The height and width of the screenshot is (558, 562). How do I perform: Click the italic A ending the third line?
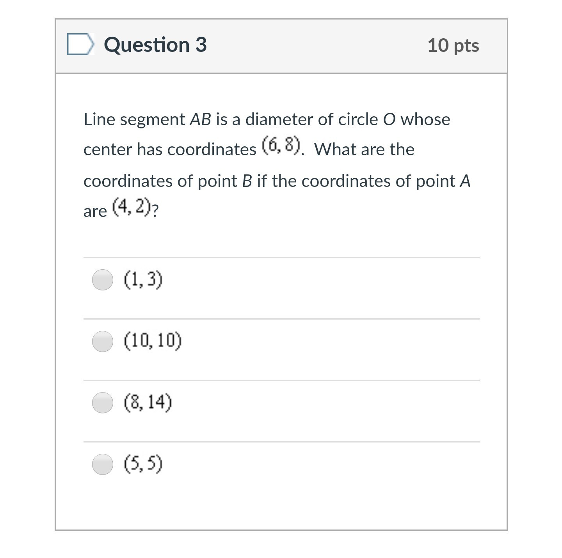465,181
